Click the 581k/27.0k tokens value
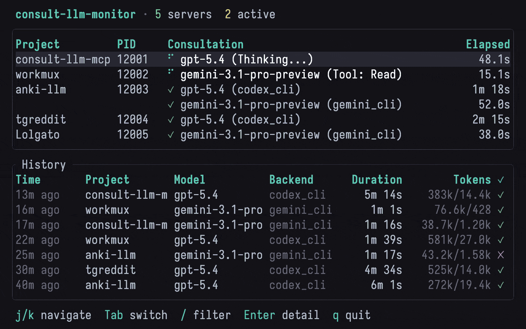The image size is (526, 329). click(x=460, y=240)
